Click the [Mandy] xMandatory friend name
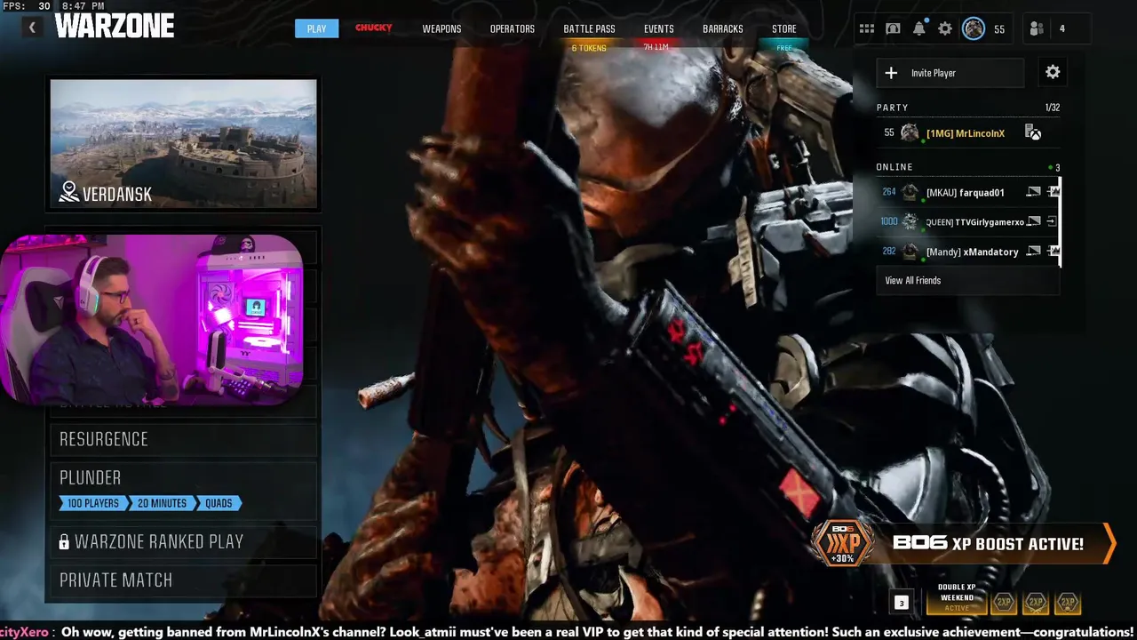 [x=973, y=252]
